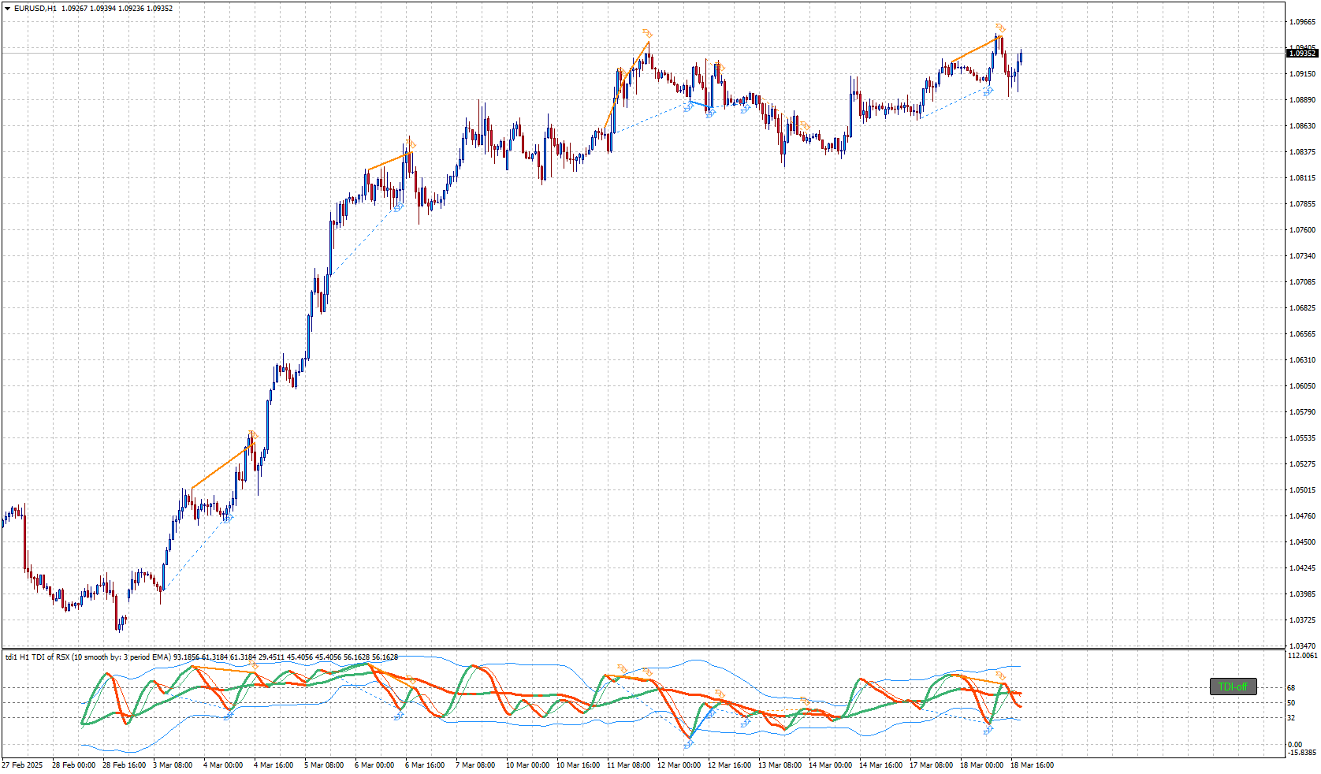1321x774 pixels.
Task: Click the 14 Mar 16:00 time axis label
Action: (880, 765)
